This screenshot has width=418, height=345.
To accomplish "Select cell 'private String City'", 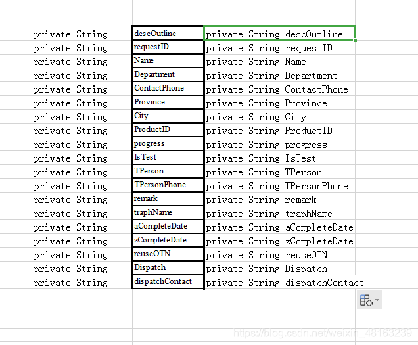I will [279, 116].
